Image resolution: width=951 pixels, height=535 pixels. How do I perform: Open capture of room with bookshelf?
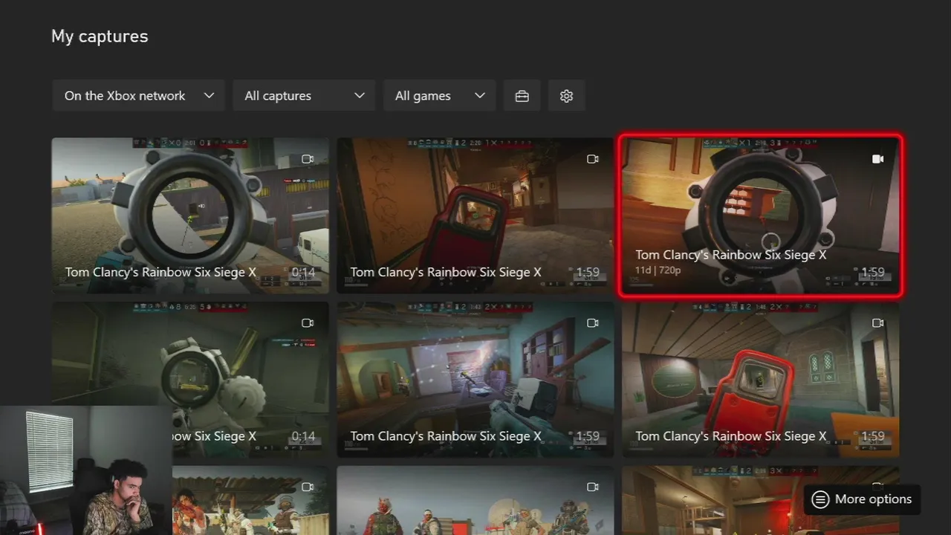coord(475,379)
